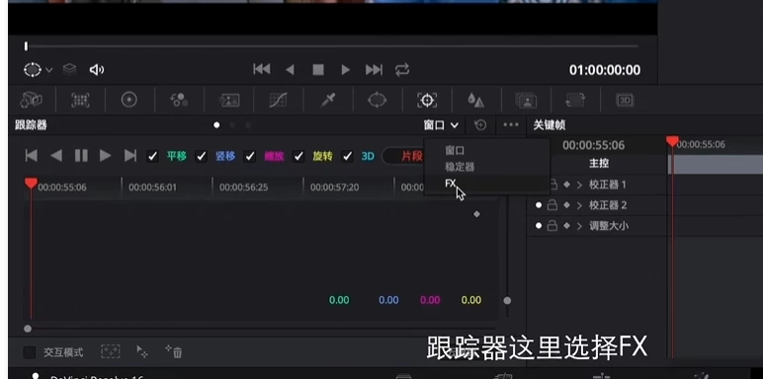
Task: Toggle enable dot on 校正器 2
Action: coord(539,205)
